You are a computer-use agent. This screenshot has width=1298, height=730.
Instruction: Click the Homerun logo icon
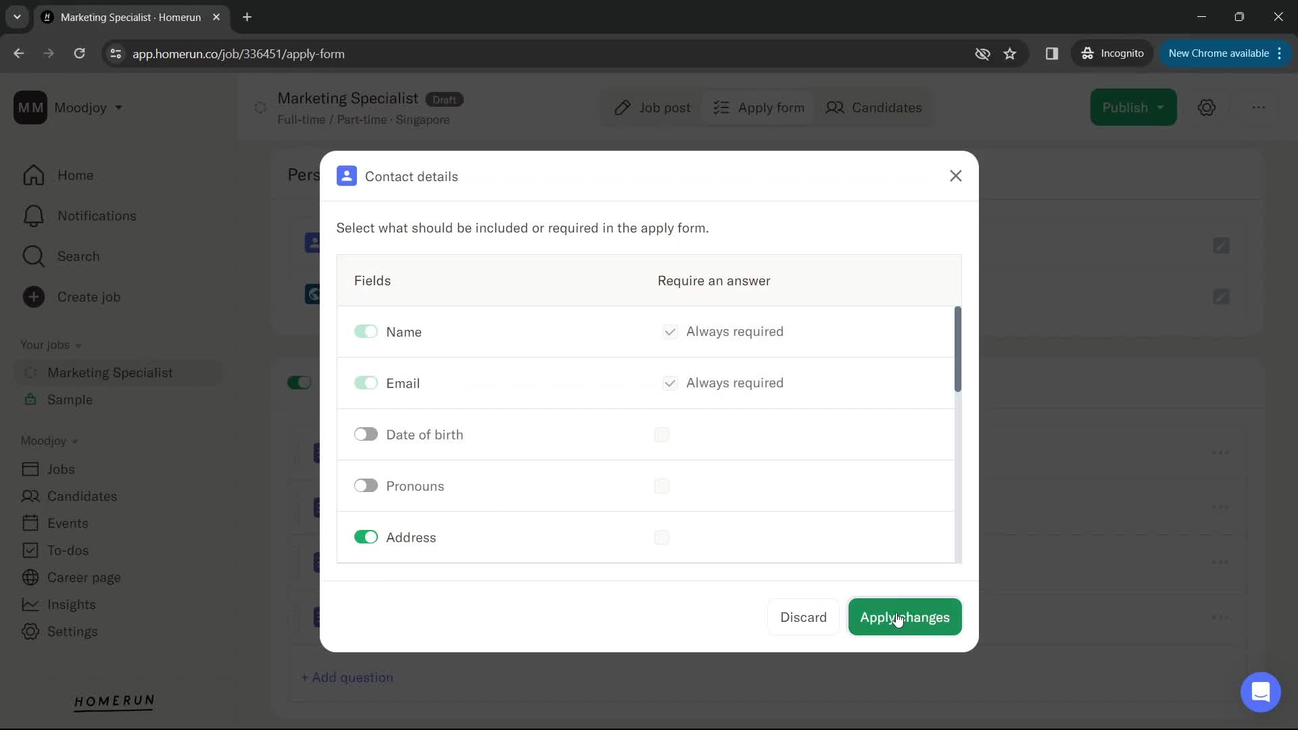[113, 703]
